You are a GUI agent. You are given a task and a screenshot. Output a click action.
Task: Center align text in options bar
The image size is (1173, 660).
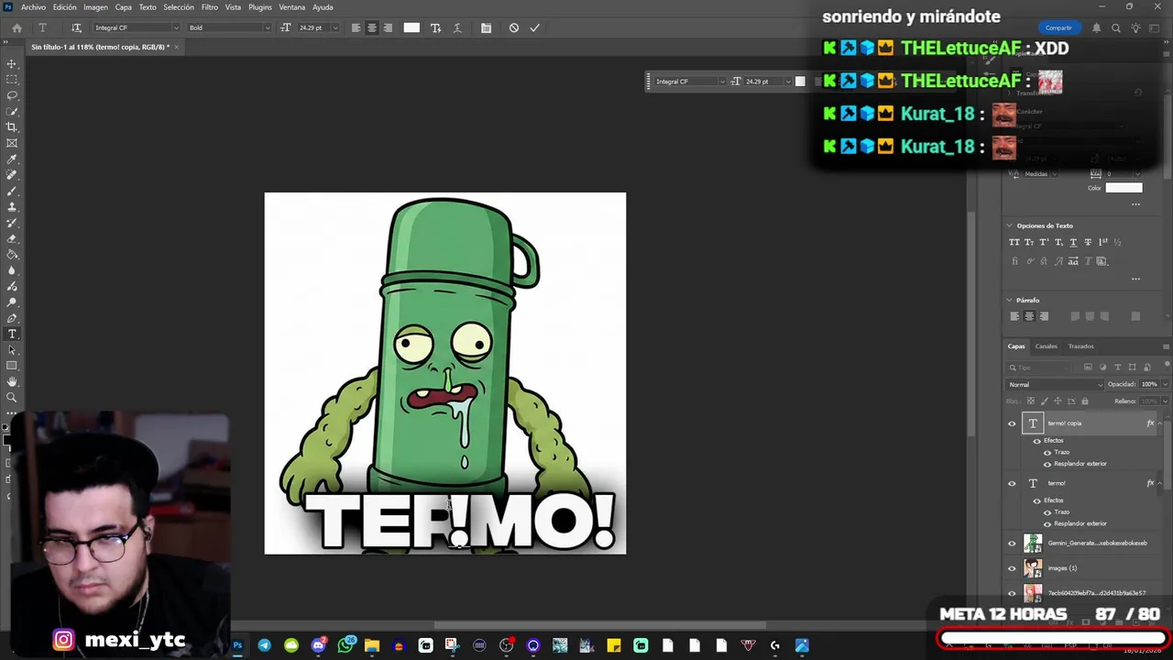point(371,27)
